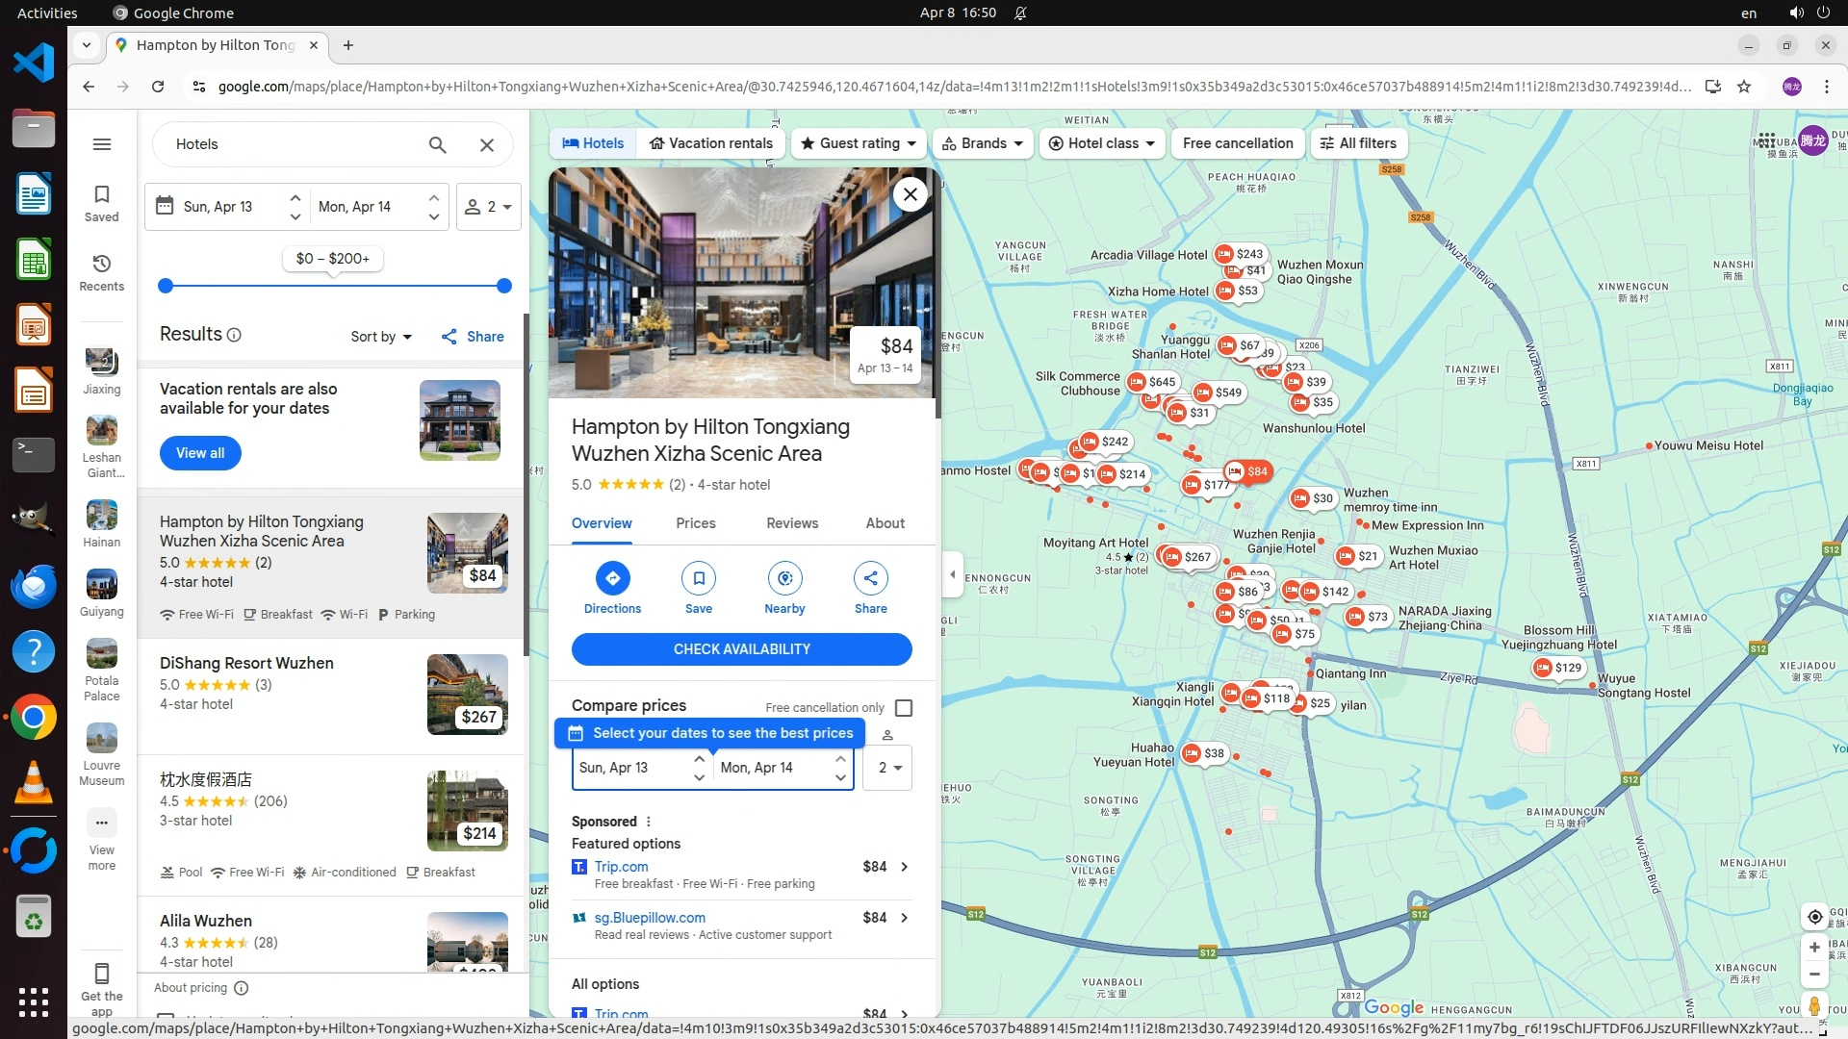Click the CHECK AVAILABILITY button
Image resolution: width=1848 pixels, height=1039 pixels.
click(741, 649)
